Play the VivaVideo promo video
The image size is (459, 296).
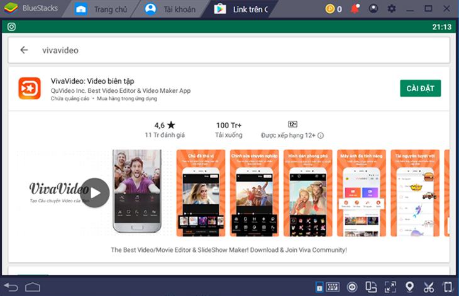pos(95,193)
